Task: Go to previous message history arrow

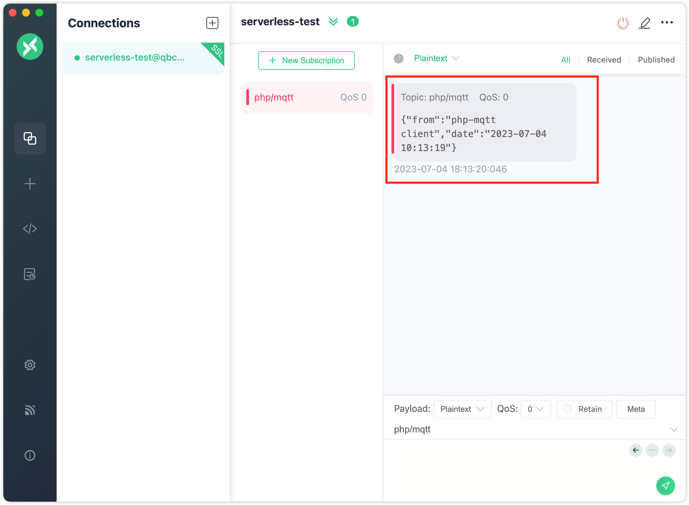Action: [x=636, y=450]
